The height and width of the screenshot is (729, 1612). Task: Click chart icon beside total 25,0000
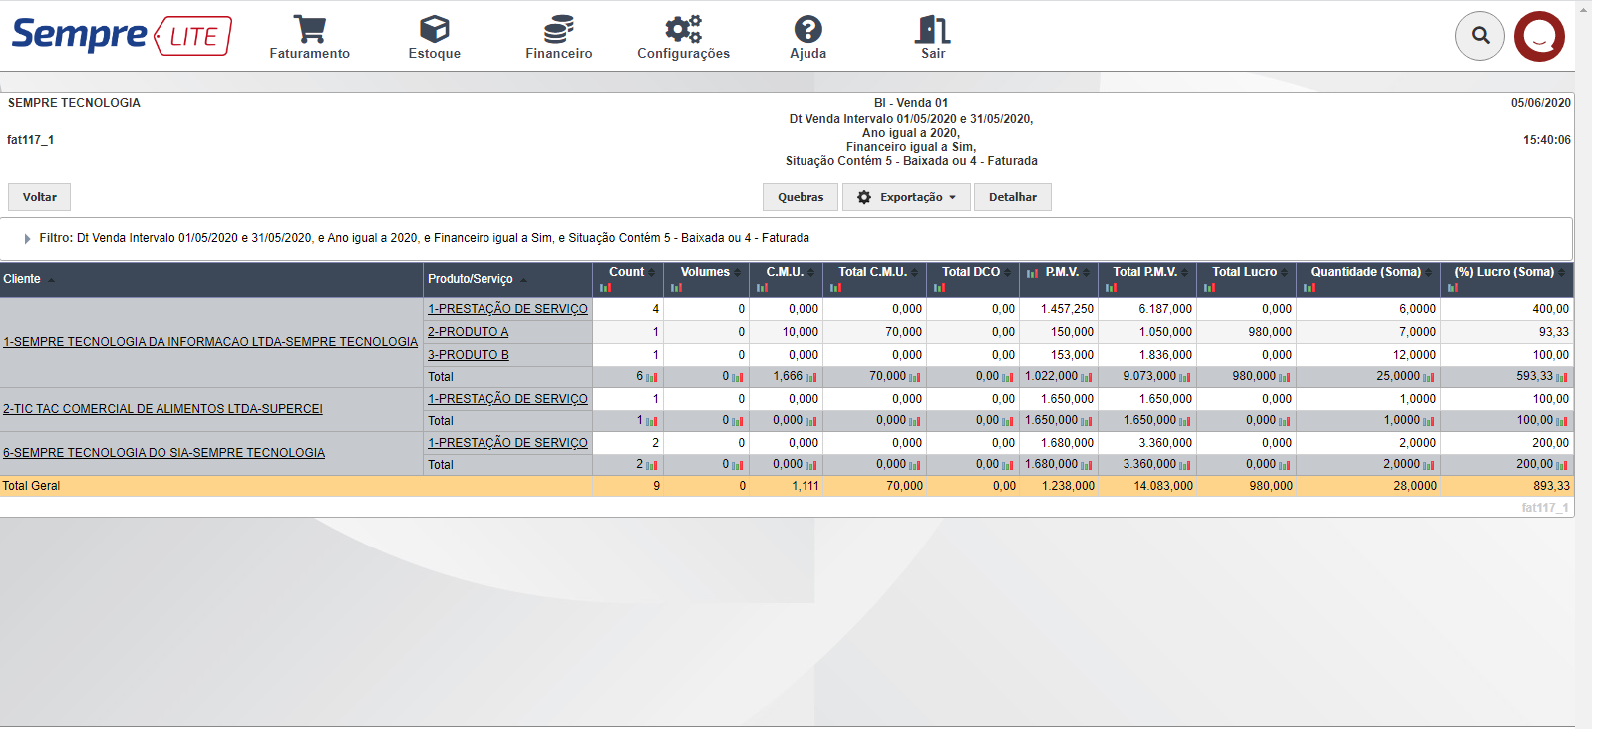(1429, 377)
